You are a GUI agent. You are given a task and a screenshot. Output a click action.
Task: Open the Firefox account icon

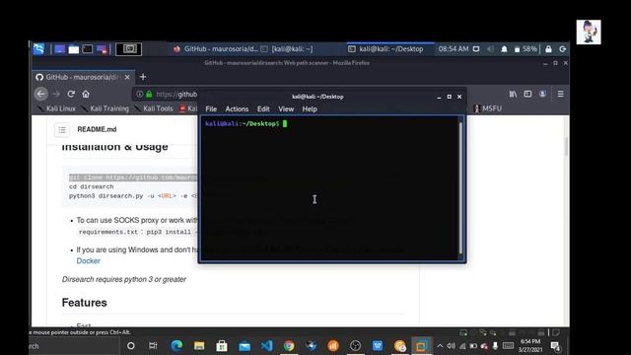[542, 95]
